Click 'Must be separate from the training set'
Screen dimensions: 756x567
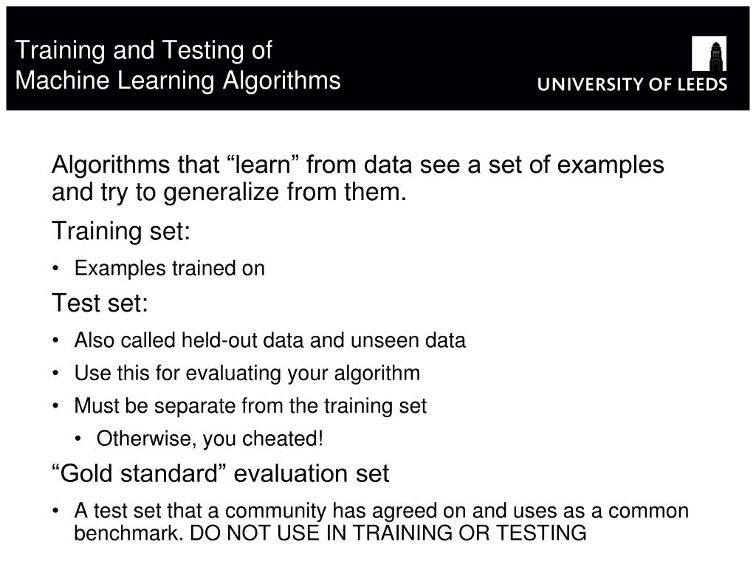pos(250,405)
